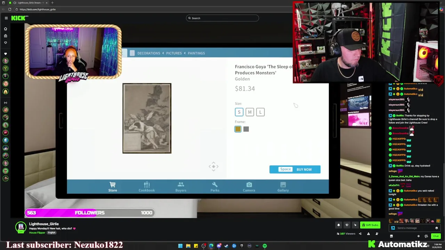The height and width of the screenshot is (250, 445).
Task: Click the Lighthouse_Girlie channel avatar
Action: pyautogui.click(x=21, y=227)
